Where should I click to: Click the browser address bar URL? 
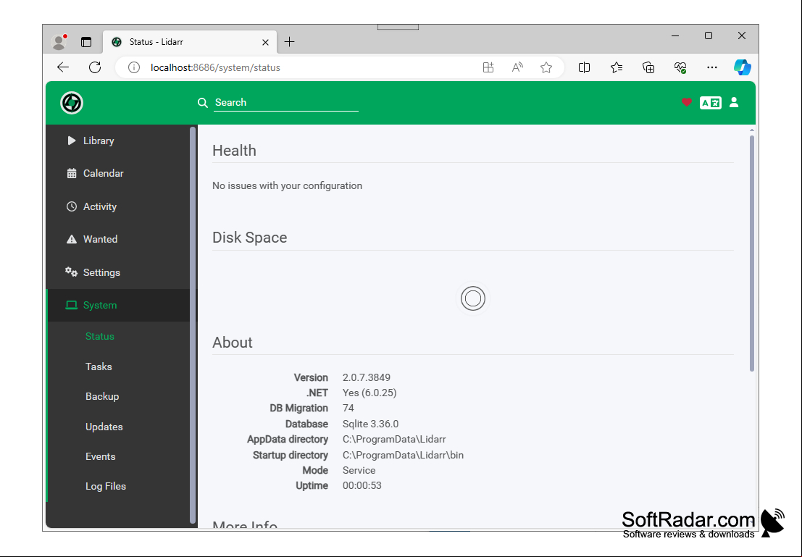pos(215,67)
